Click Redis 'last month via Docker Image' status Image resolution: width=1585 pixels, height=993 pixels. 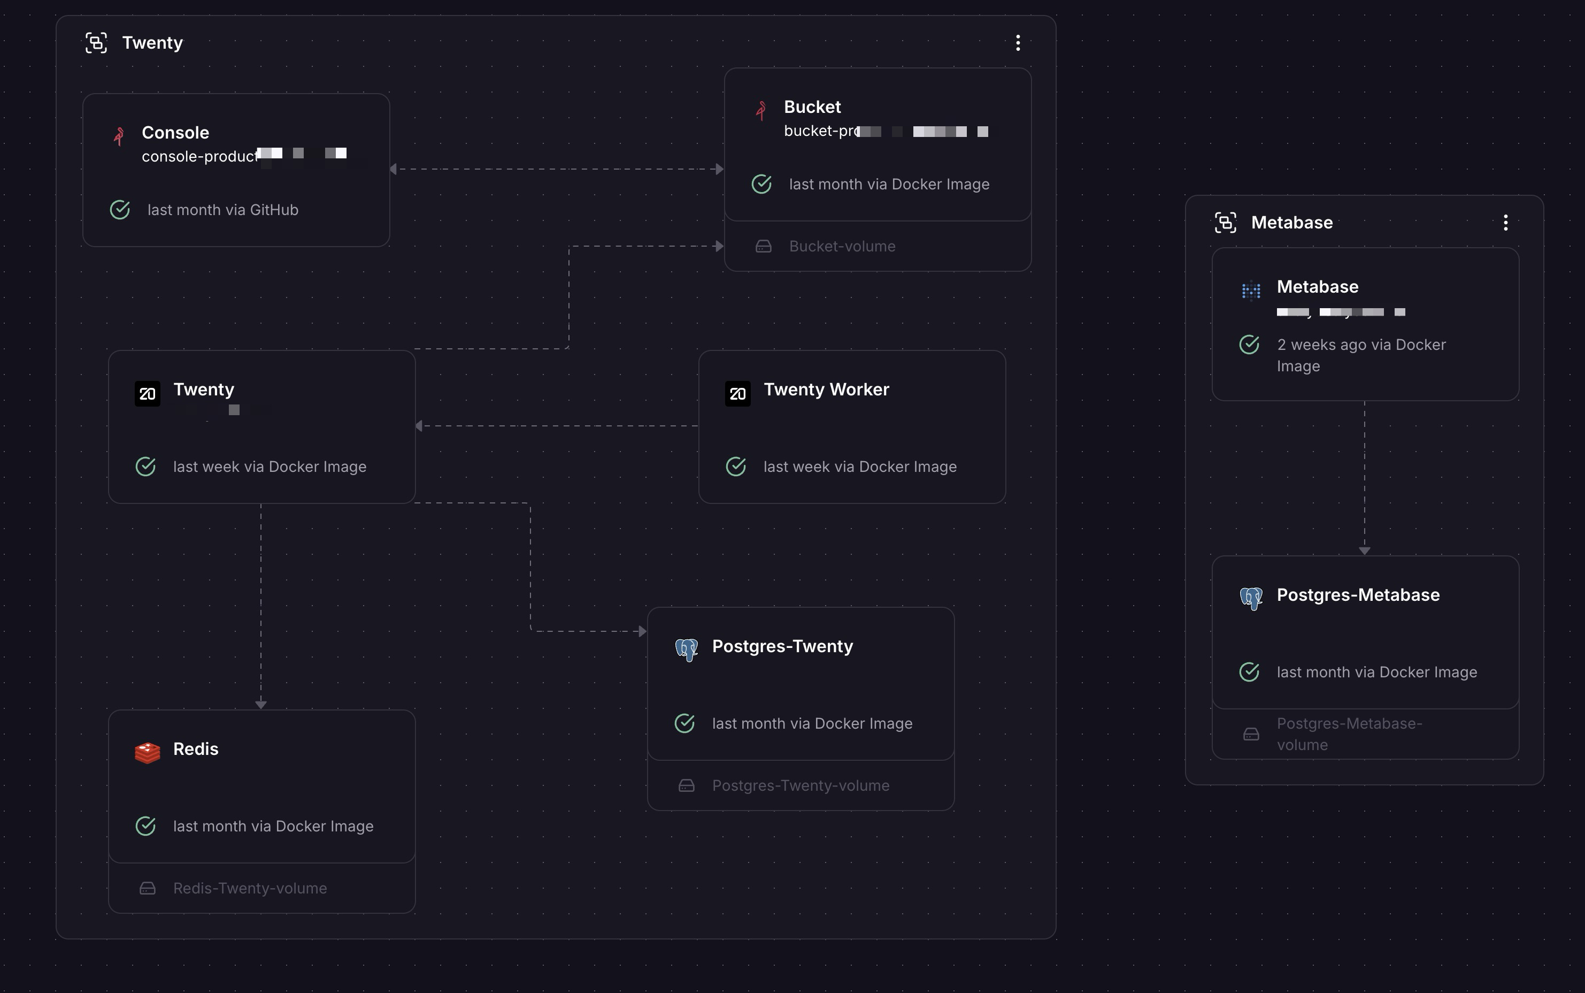coord(273,826)
